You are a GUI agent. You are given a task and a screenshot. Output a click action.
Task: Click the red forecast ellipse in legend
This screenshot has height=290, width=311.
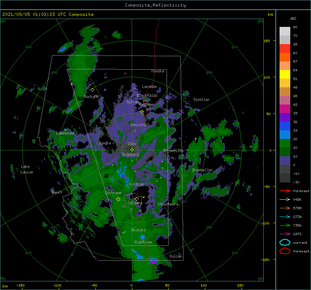tap(285, 251)
